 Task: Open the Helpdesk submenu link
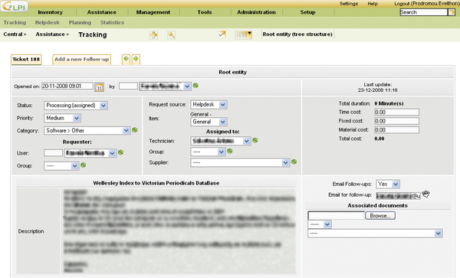pos(48,22)
